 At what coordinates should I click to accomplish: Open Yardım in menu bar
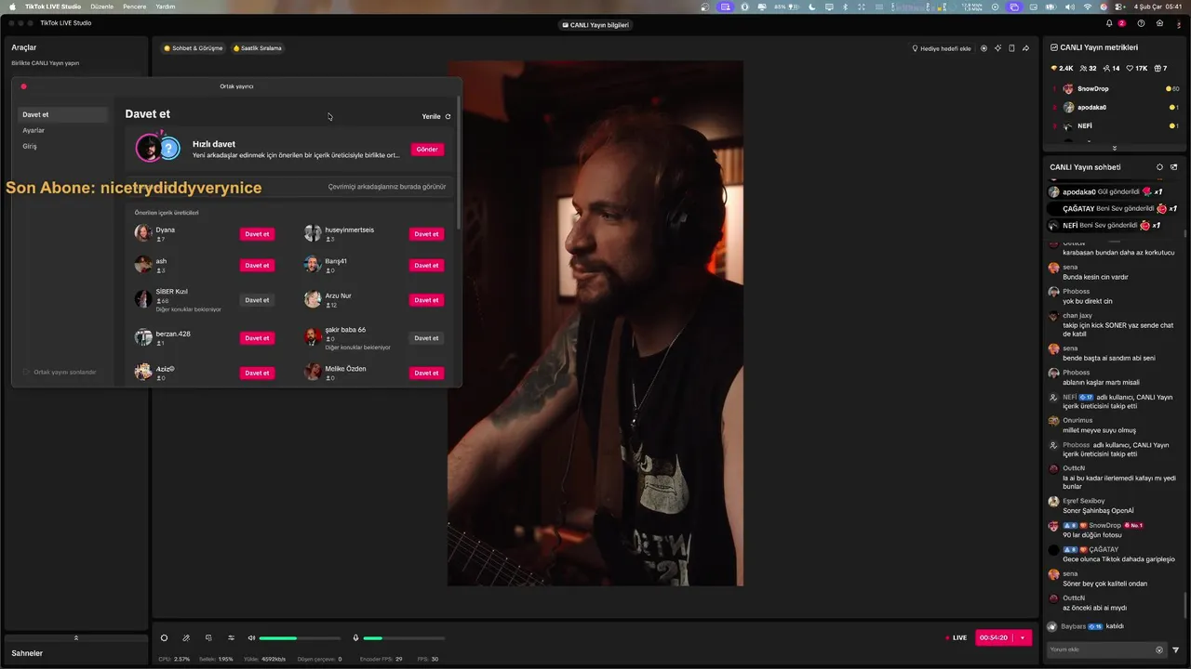[x=165, y=7]
